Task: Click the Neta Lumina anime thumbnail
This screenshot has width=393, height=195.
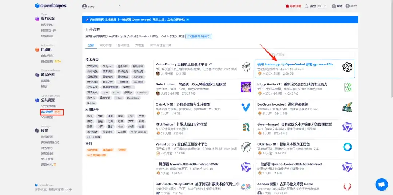Action: [x=246, y=87]
